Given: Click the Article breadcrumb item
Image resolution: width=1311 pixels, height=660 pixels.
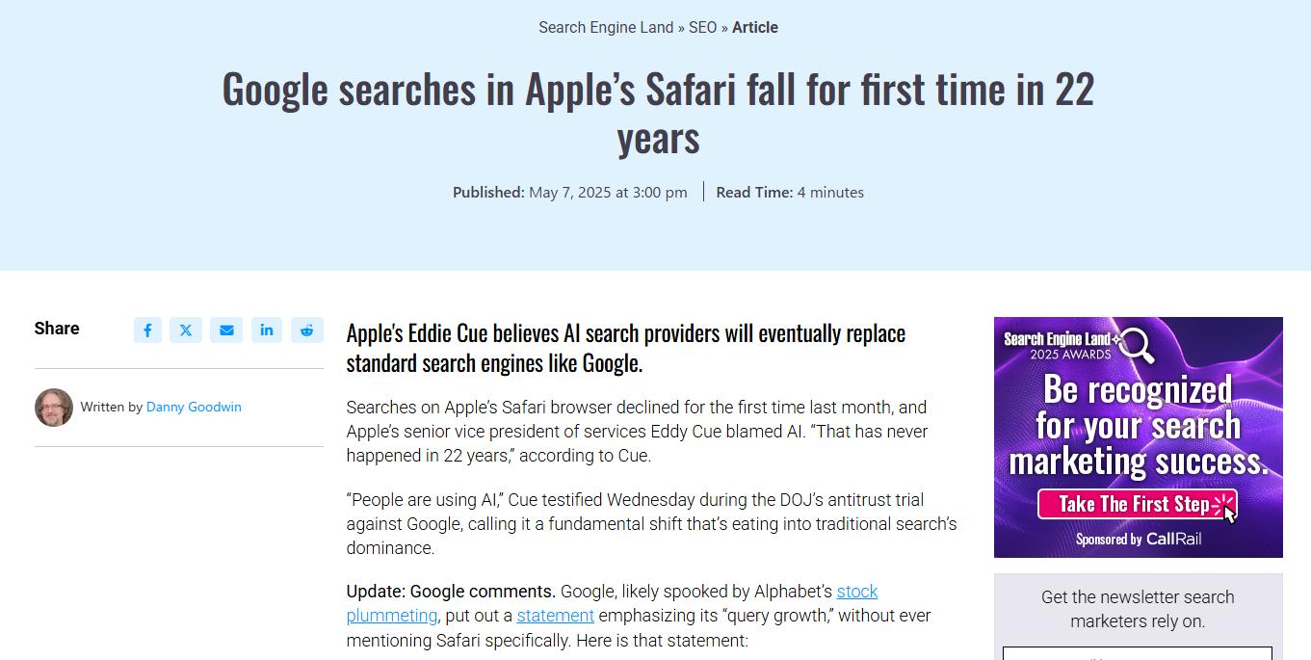Looking at the screenshot, I should tap(755, 27).
